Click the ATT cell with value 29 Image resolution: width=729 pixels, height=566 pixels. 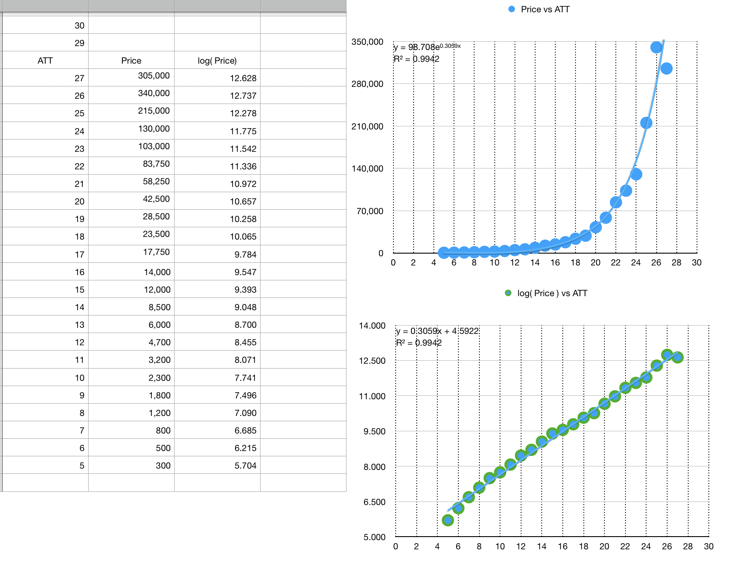click(45, 43)
